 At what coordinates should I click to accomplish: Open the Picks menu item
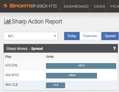(x=115, y=6)
